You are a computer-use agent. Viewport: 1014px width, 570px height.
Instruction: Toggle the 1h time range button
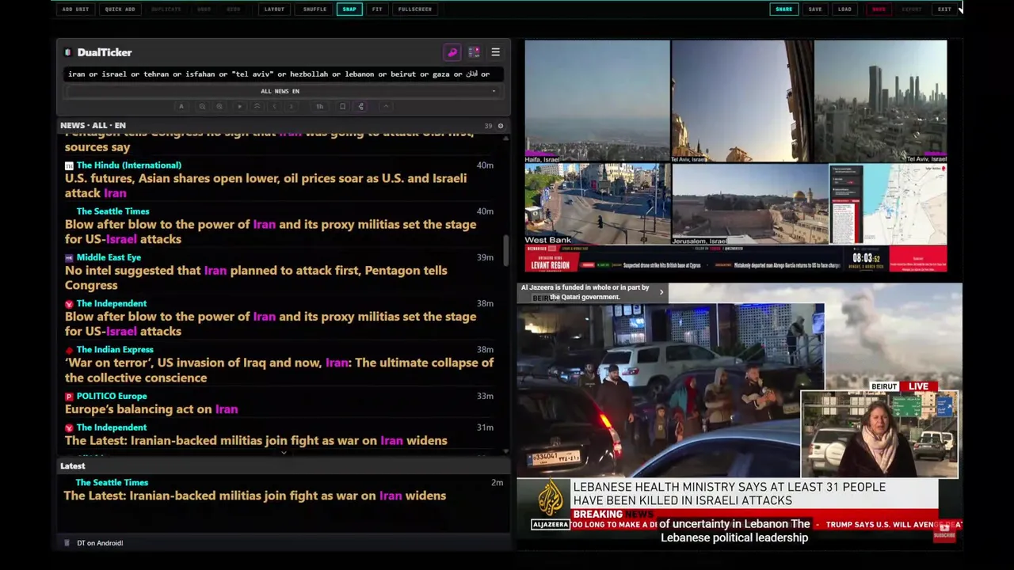(320, 106)
